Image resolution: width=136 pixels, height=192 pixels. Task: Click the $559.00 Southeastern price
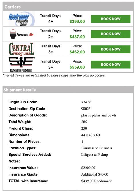(x=77, y=67)
